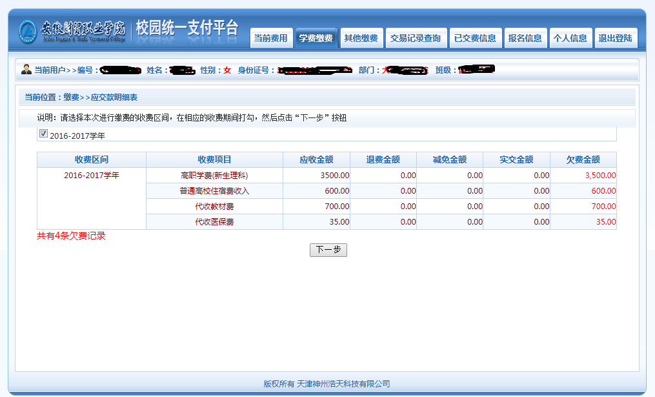Viewport: 655px width, 397px height.
Task: Click the 收费区间 column header
Action: [x=91, y=159]
